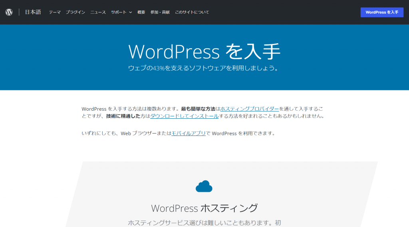Click the WordPress を入手 button

382,12
